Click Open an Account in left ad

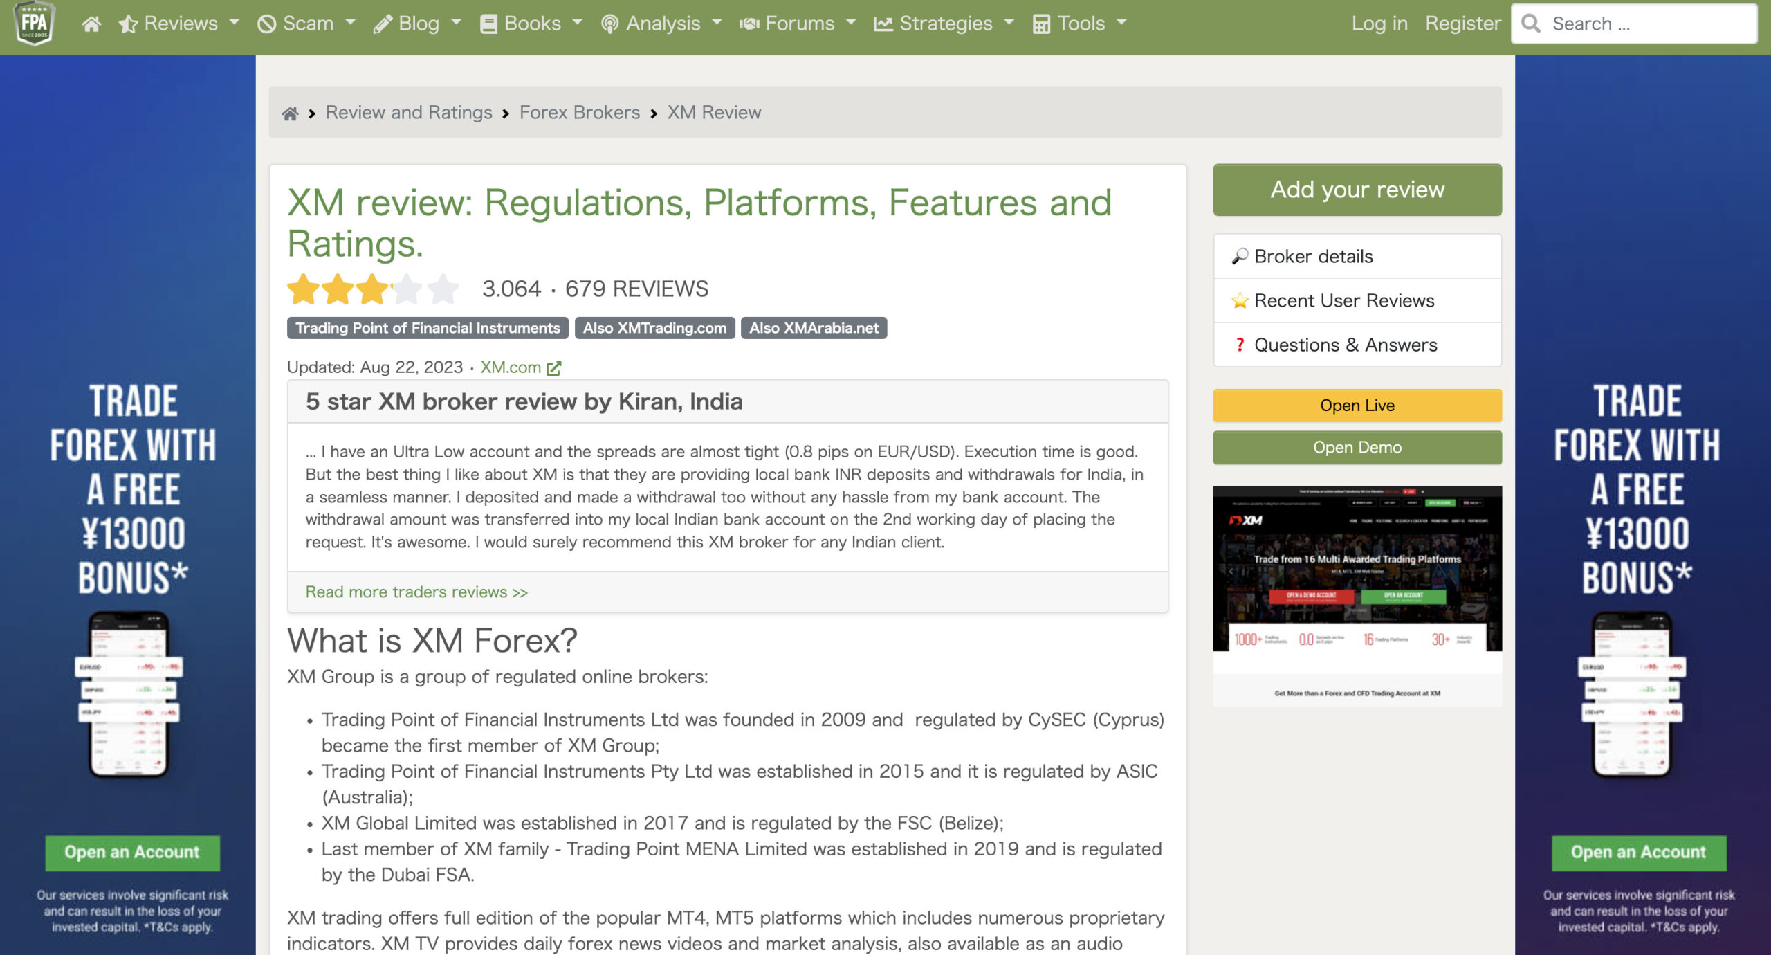click(x=132, y=853)
